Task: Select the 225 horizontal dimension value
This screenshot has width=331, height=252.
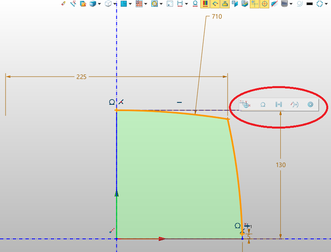Action: tap(81, 77)
